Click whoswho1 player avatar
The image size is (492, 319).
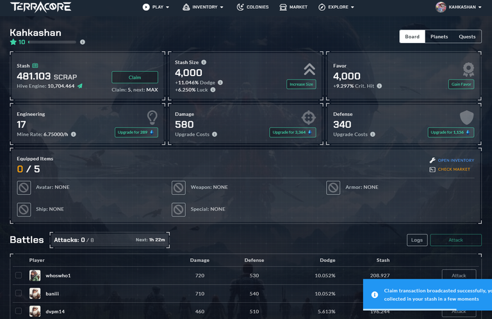point(35,275)
